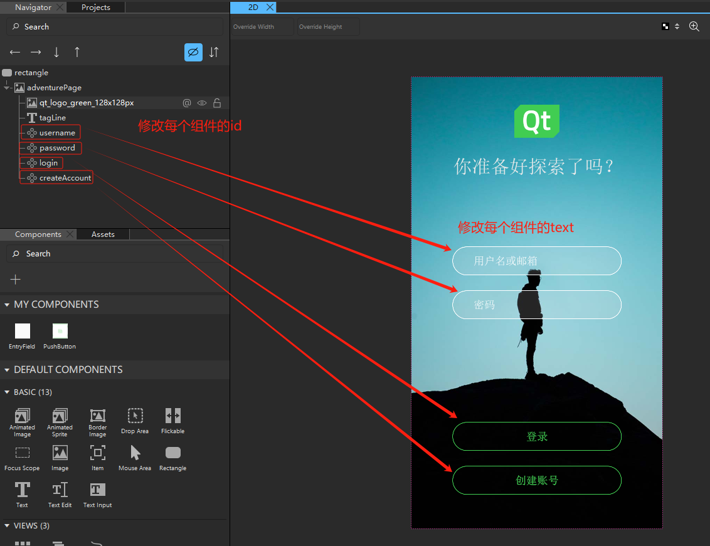Click the reverse component order icon
The width and height of the screenshot is (710, 546).
click(214, 53)
